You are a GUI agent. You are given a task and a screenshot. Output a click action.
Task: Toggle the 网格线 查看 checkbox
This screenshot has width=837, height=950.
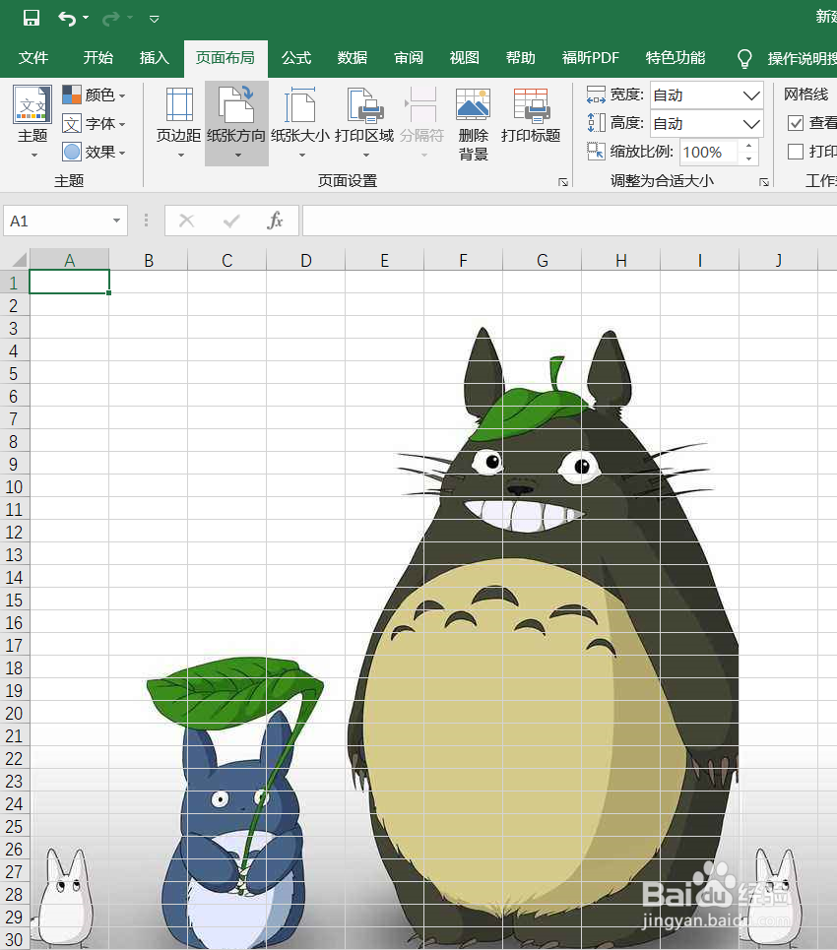tap(796, 123)
